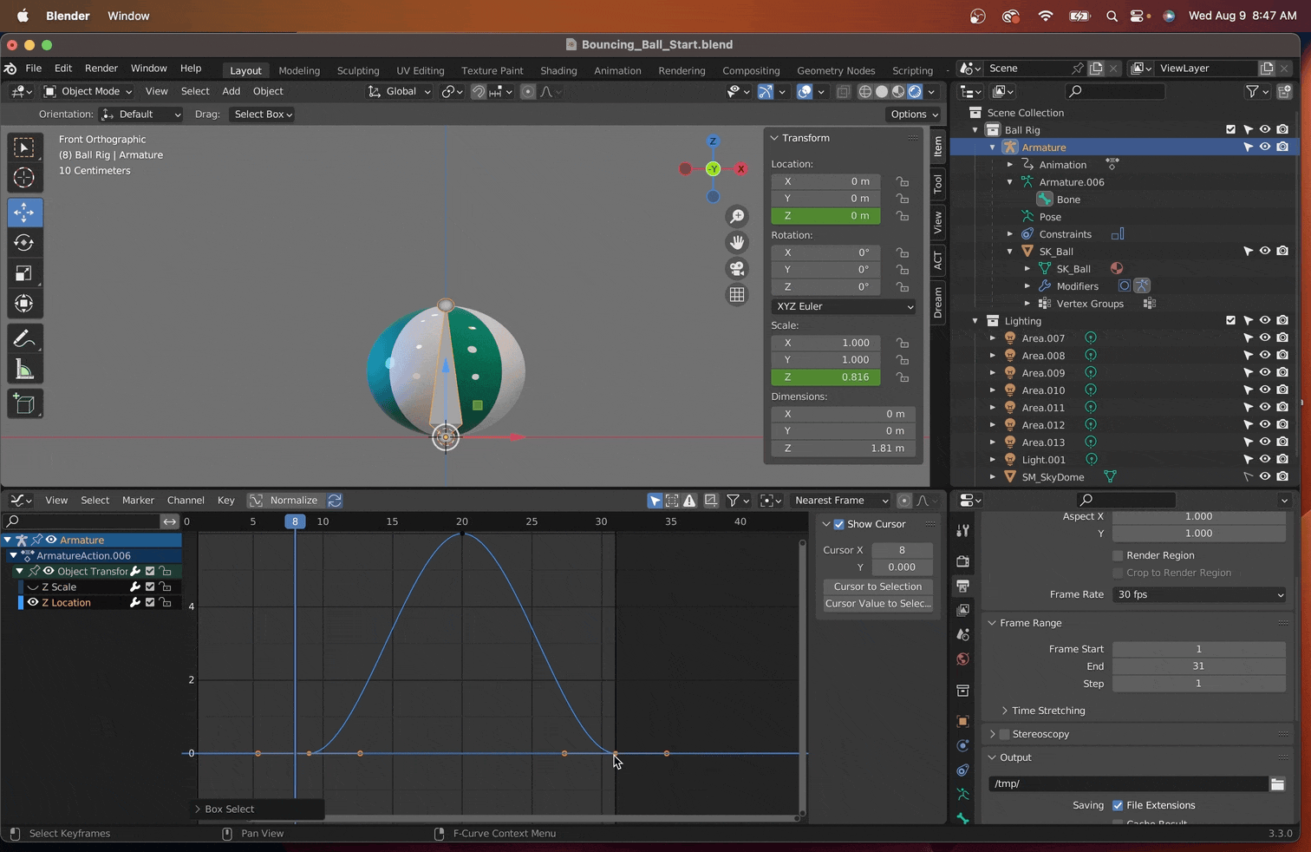Image resolution: width=1311 pixels, height=852 pixels.
Task: Click the pan hand viewport icon
Action: (x=737, y=242)
